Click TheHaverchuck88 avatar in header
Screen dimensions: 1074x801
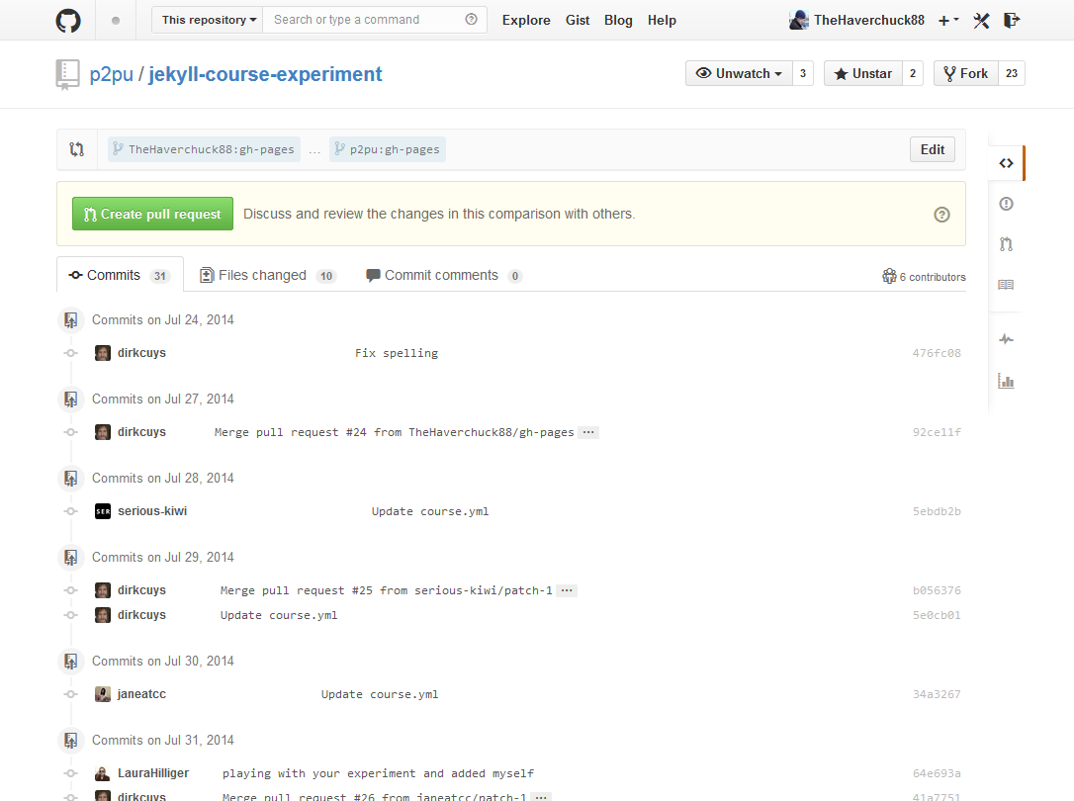(799, 20)
